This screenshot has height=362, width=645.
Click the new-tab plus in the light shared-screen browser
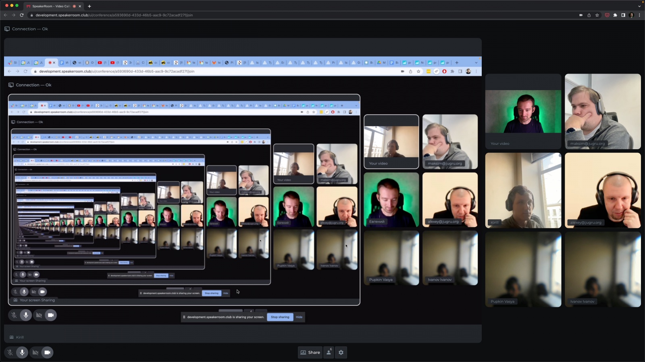click(457, 63)
